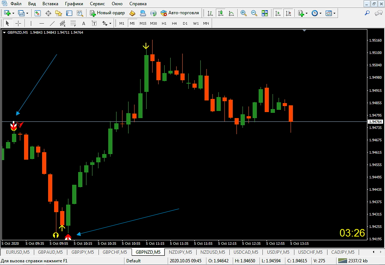Select the trendline drawing tool
The image size is (385, 265).
coord(52,24)
